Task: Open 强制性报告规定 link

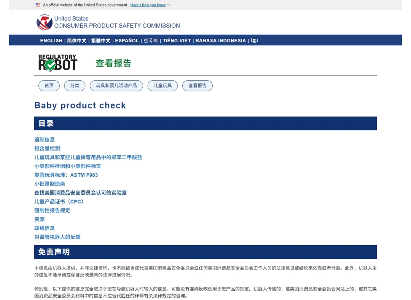Action: [x=52, y=210]
